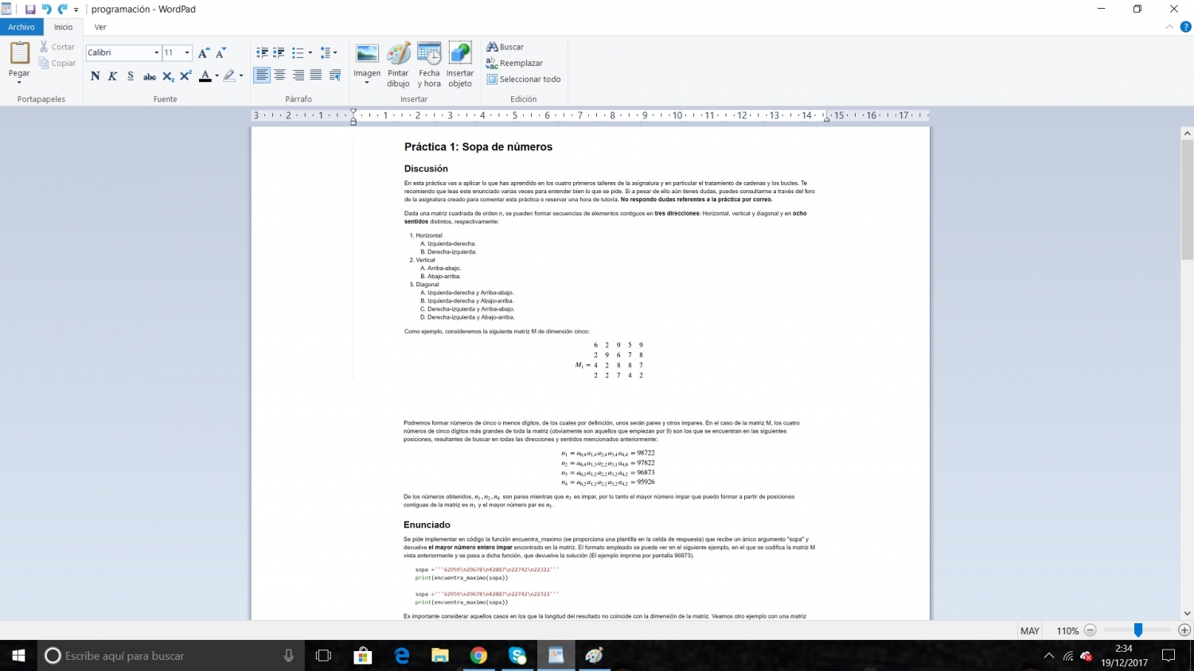The image size is (1194, 671).
Task: Open the Action Center notifications icon
Action: click(x=1169, y=656)
